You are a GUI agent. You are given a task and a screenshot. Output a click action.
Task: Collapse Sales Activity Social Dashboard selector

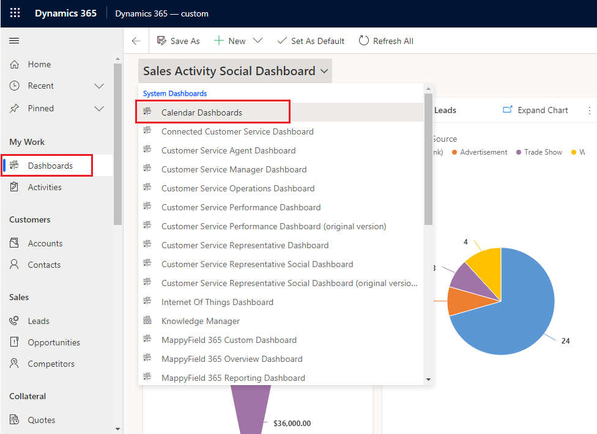pyautogui.click(x=235, y=71)
